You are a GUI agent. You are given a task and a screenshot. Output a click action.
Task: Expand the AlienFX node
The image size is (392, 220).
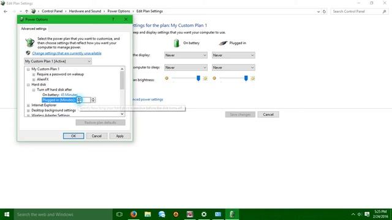pyautogui.click(x=34, y=79)
